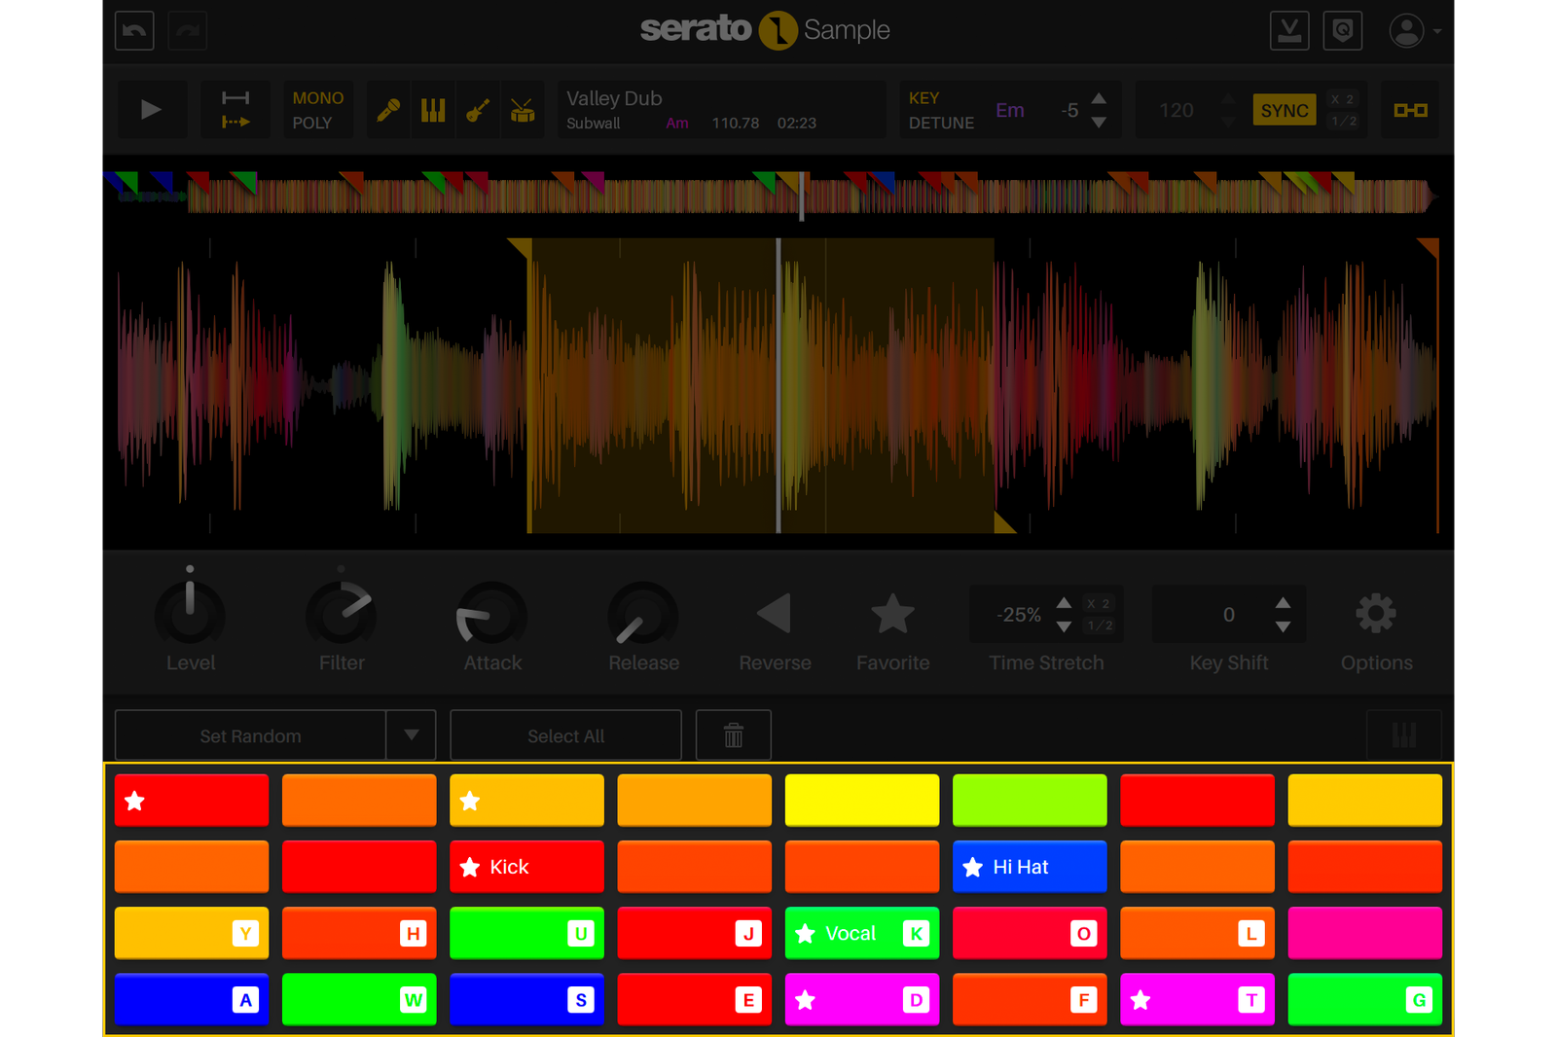This screenshot has width=1557, height=1037.
Task: Toggle the Favorite star
Action: click(x=892, y=613)
